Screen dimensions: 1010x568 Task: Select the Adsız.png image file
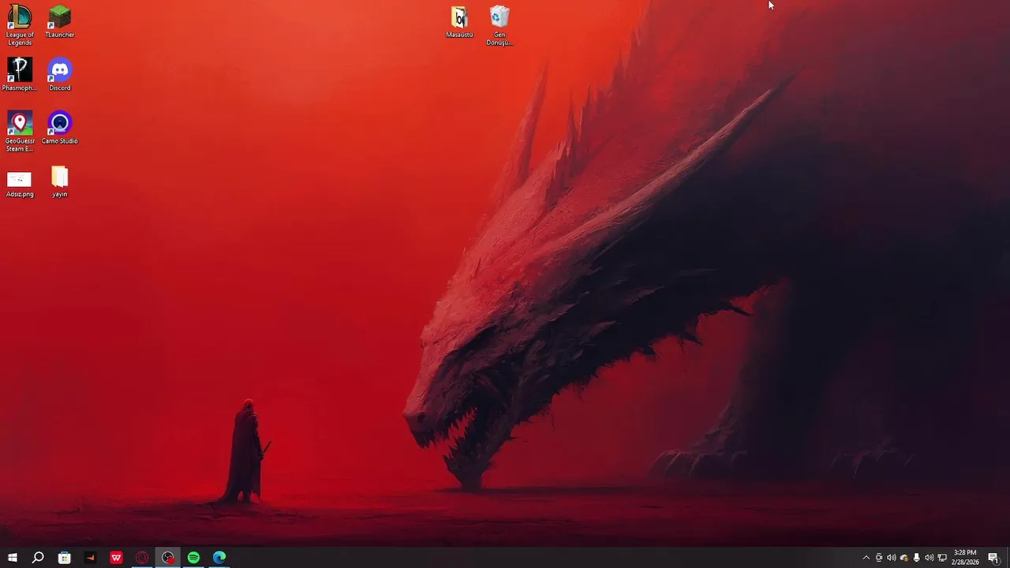tap(20, 183)
